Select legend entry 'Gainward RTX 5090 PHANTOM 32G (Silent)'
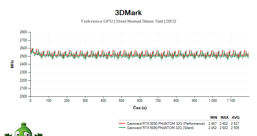Image resolution: width=257 pixels, height=136 pixels. pos(160,128)
